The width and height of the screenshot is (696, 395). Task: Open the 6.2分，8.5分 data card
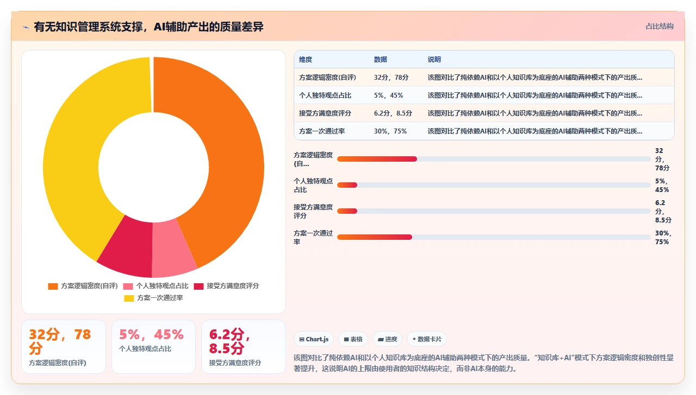point(244,347)
